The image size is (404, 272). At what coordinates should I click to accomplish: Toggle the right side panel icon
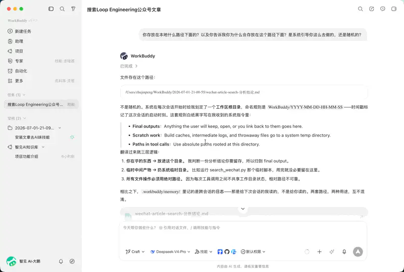(x=394, y=9)
